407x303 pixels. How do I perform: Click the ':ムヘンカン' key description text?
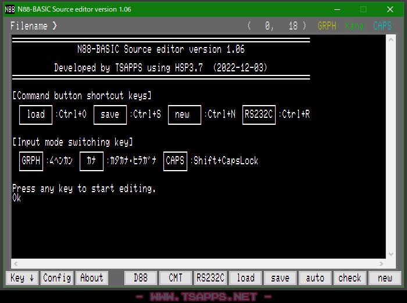click(x=59, y=161)
